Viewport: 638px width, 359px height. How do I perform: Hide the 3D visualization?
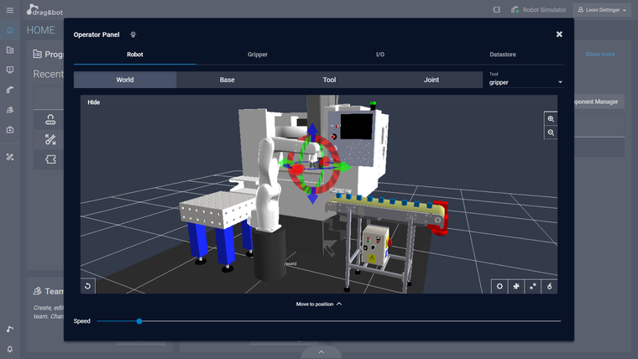(93, 102)
